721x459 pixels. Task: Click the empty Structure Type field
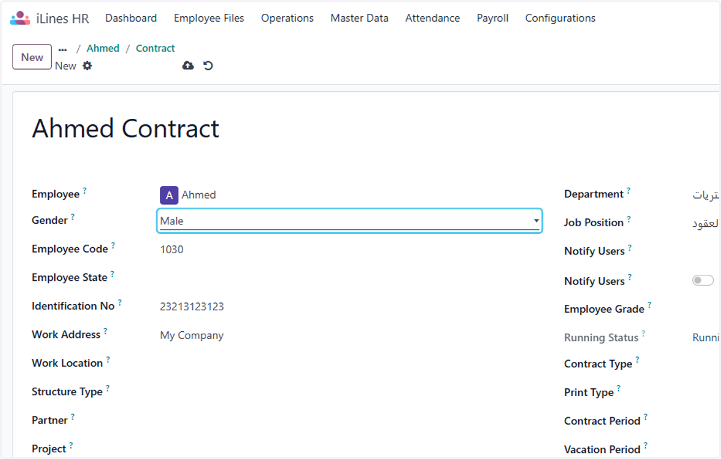click(350, 392)
